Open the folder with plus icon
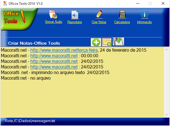Screen dimensions: 170x126 [107, 42]
